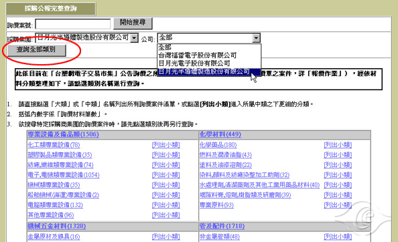Open 機械五金材料(1328) category link

[x=57, y=226]
